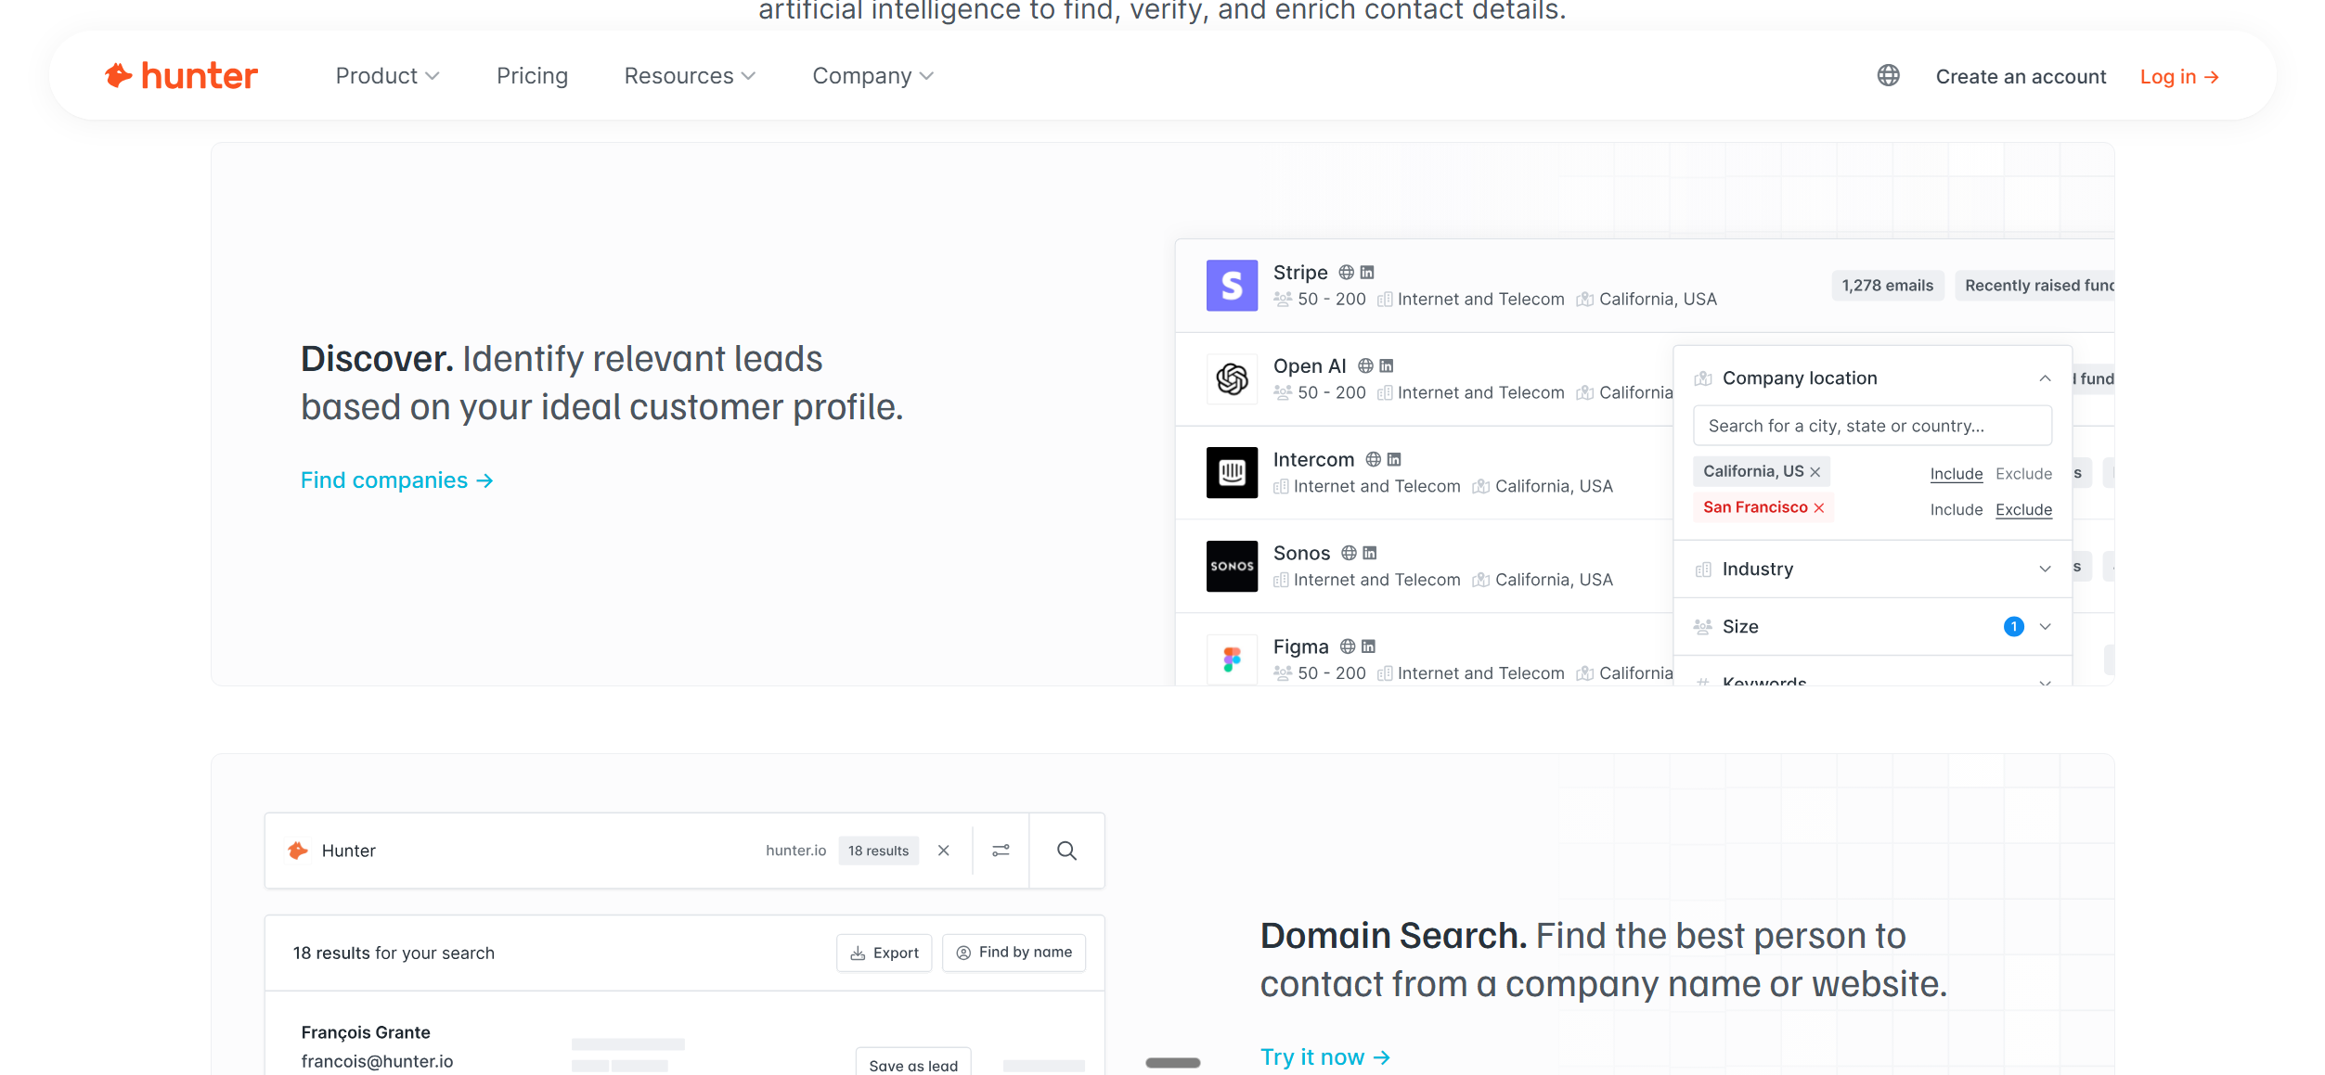The width and height of the screenshot is (2325, 1075).
Task: Set San Francisco to Include
Action: (1956, 510)
